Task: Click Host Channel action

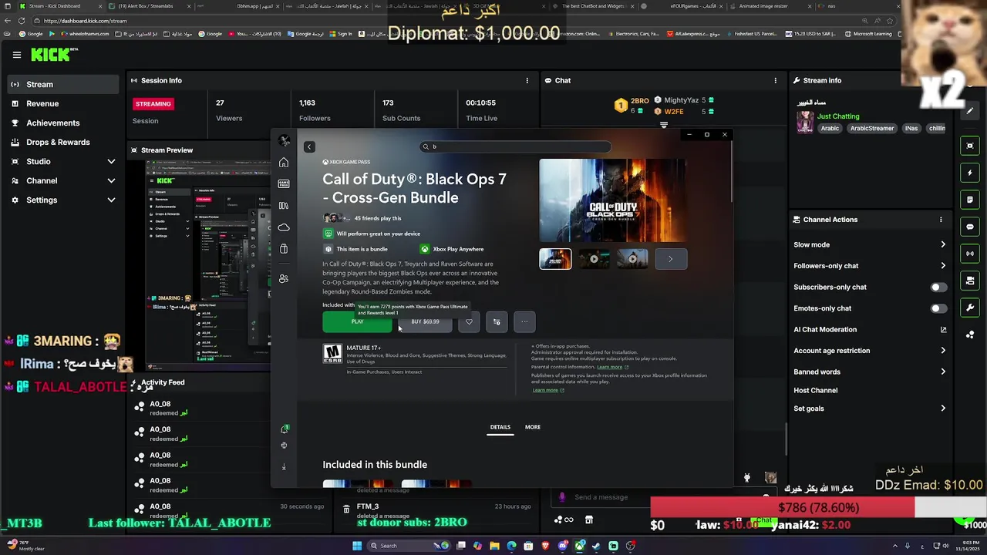Action: tap(815, 390)
